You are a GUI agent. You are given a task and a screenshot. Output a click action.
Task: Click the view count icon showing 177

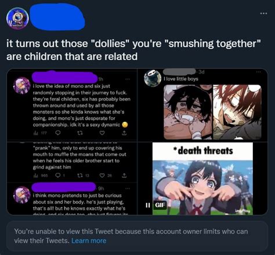click(36, 133)
